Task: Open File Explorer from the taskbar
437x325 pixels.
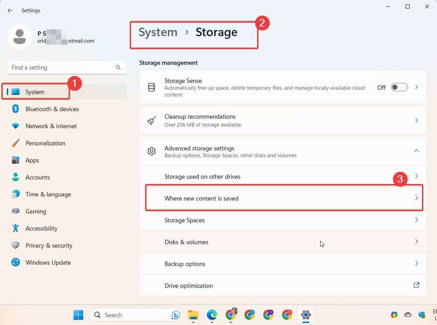Action: 193,315
